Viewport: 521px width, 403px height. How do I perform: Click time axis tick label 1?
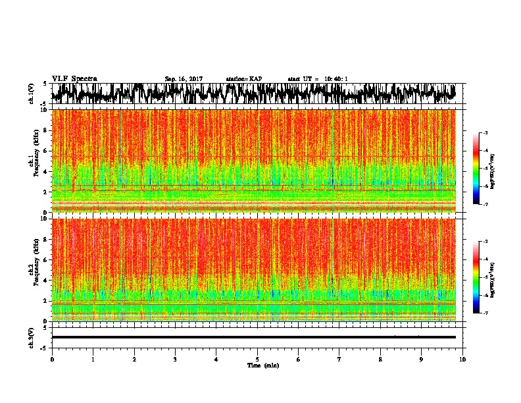(x=93, y=360)
